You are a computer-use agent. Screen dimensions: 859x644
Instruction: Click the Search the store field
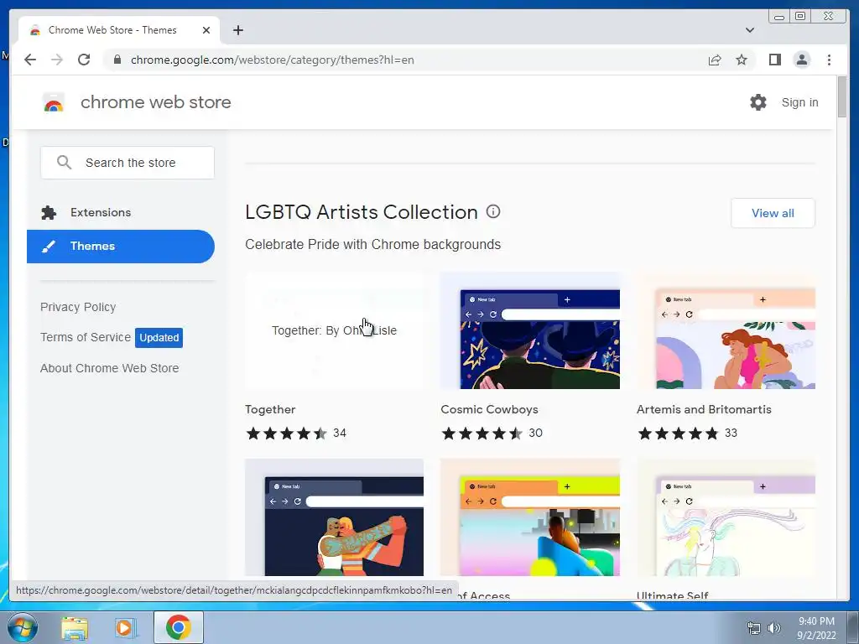[x=128, y=163]
